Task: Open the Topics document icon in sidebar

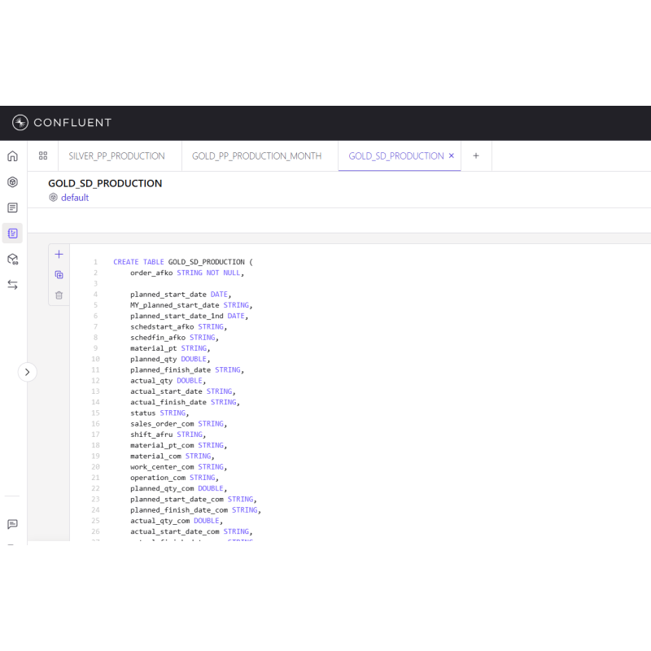Action: click(x=12, y=208)
